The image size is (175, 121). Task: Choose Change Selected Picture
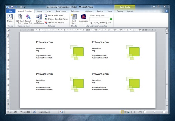56,19
